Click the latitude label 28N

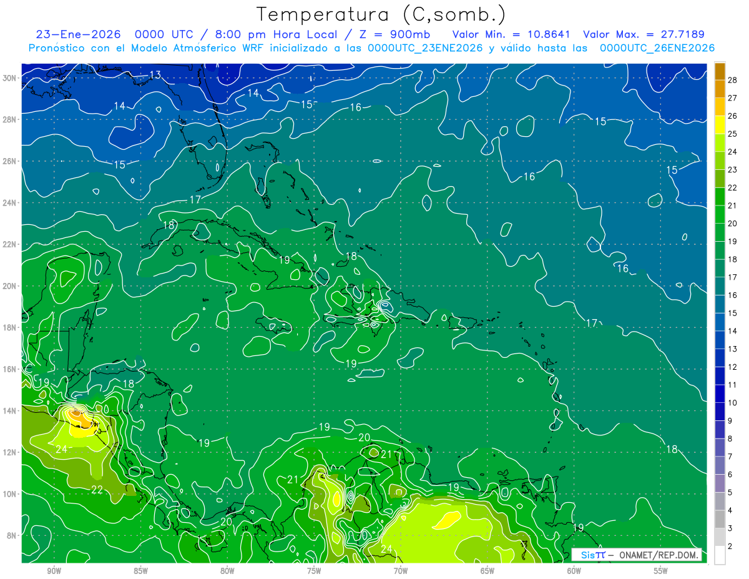pos(11,119)
